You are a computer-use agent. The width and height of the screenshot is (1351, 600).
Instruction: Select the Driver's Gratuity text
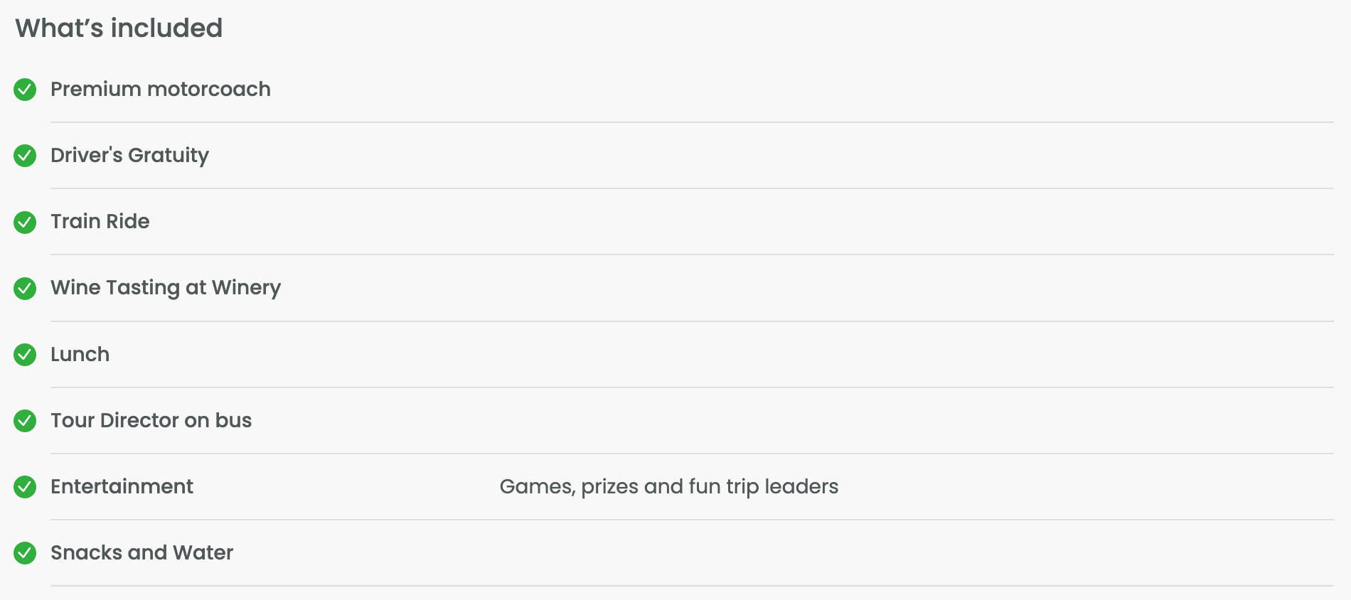(129, 156)
